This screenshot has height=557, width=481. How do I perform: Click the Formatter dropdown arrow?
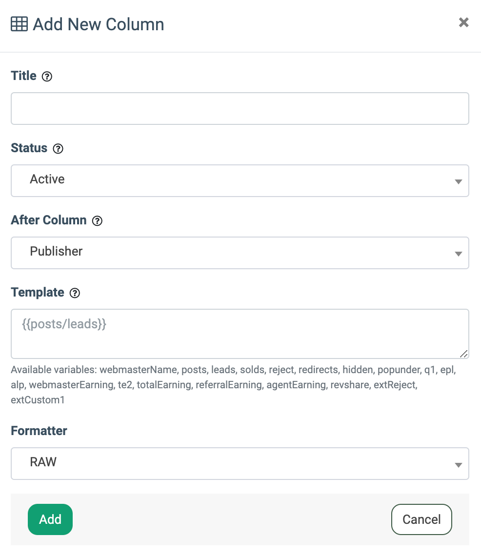coord(458,464)
